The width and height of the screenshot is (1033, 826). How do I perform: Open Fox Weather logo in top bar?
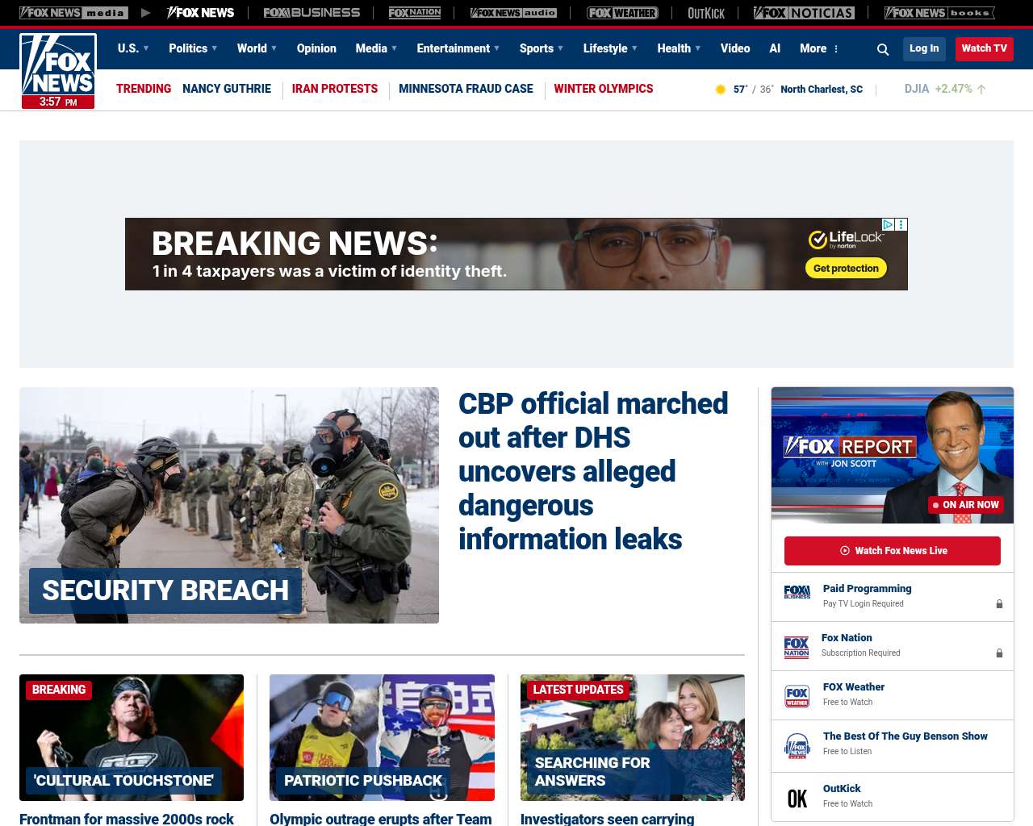[x=622, y=13]
